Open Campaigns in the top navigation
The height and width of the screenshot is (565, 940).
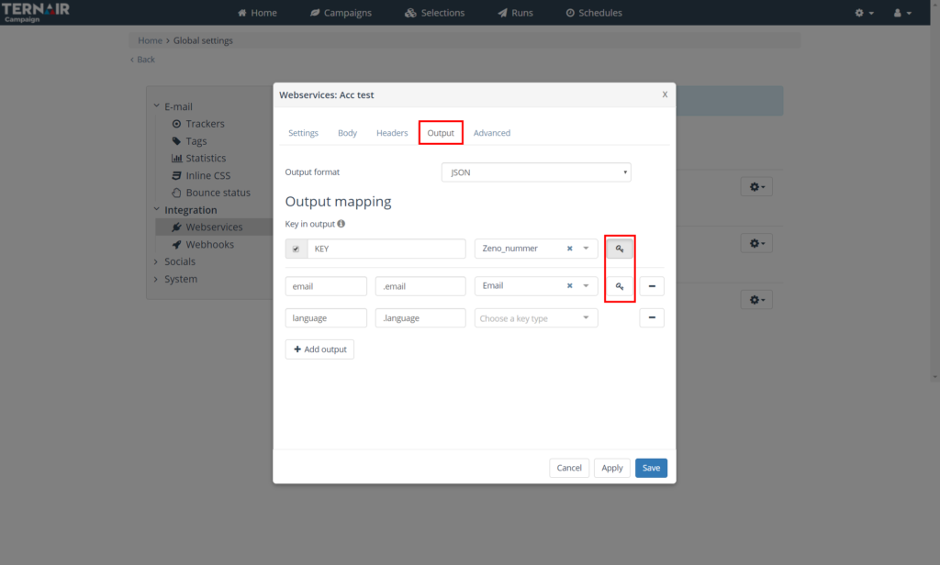[x=341, y=13]
